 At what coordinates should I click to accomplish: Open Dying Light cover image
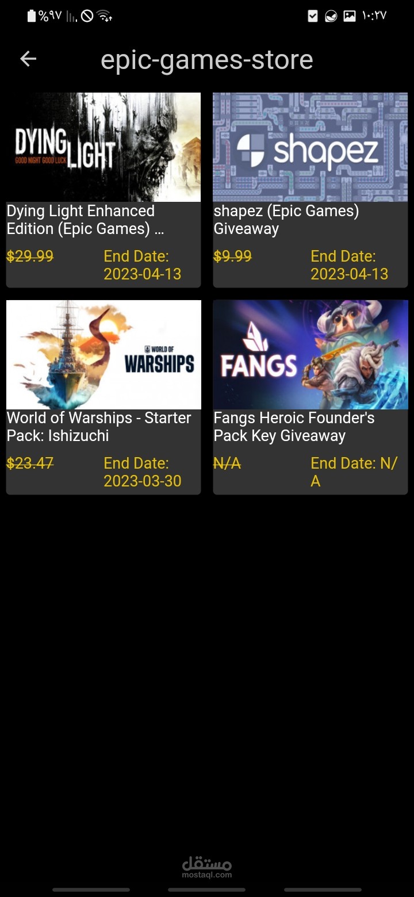[103, 147]
